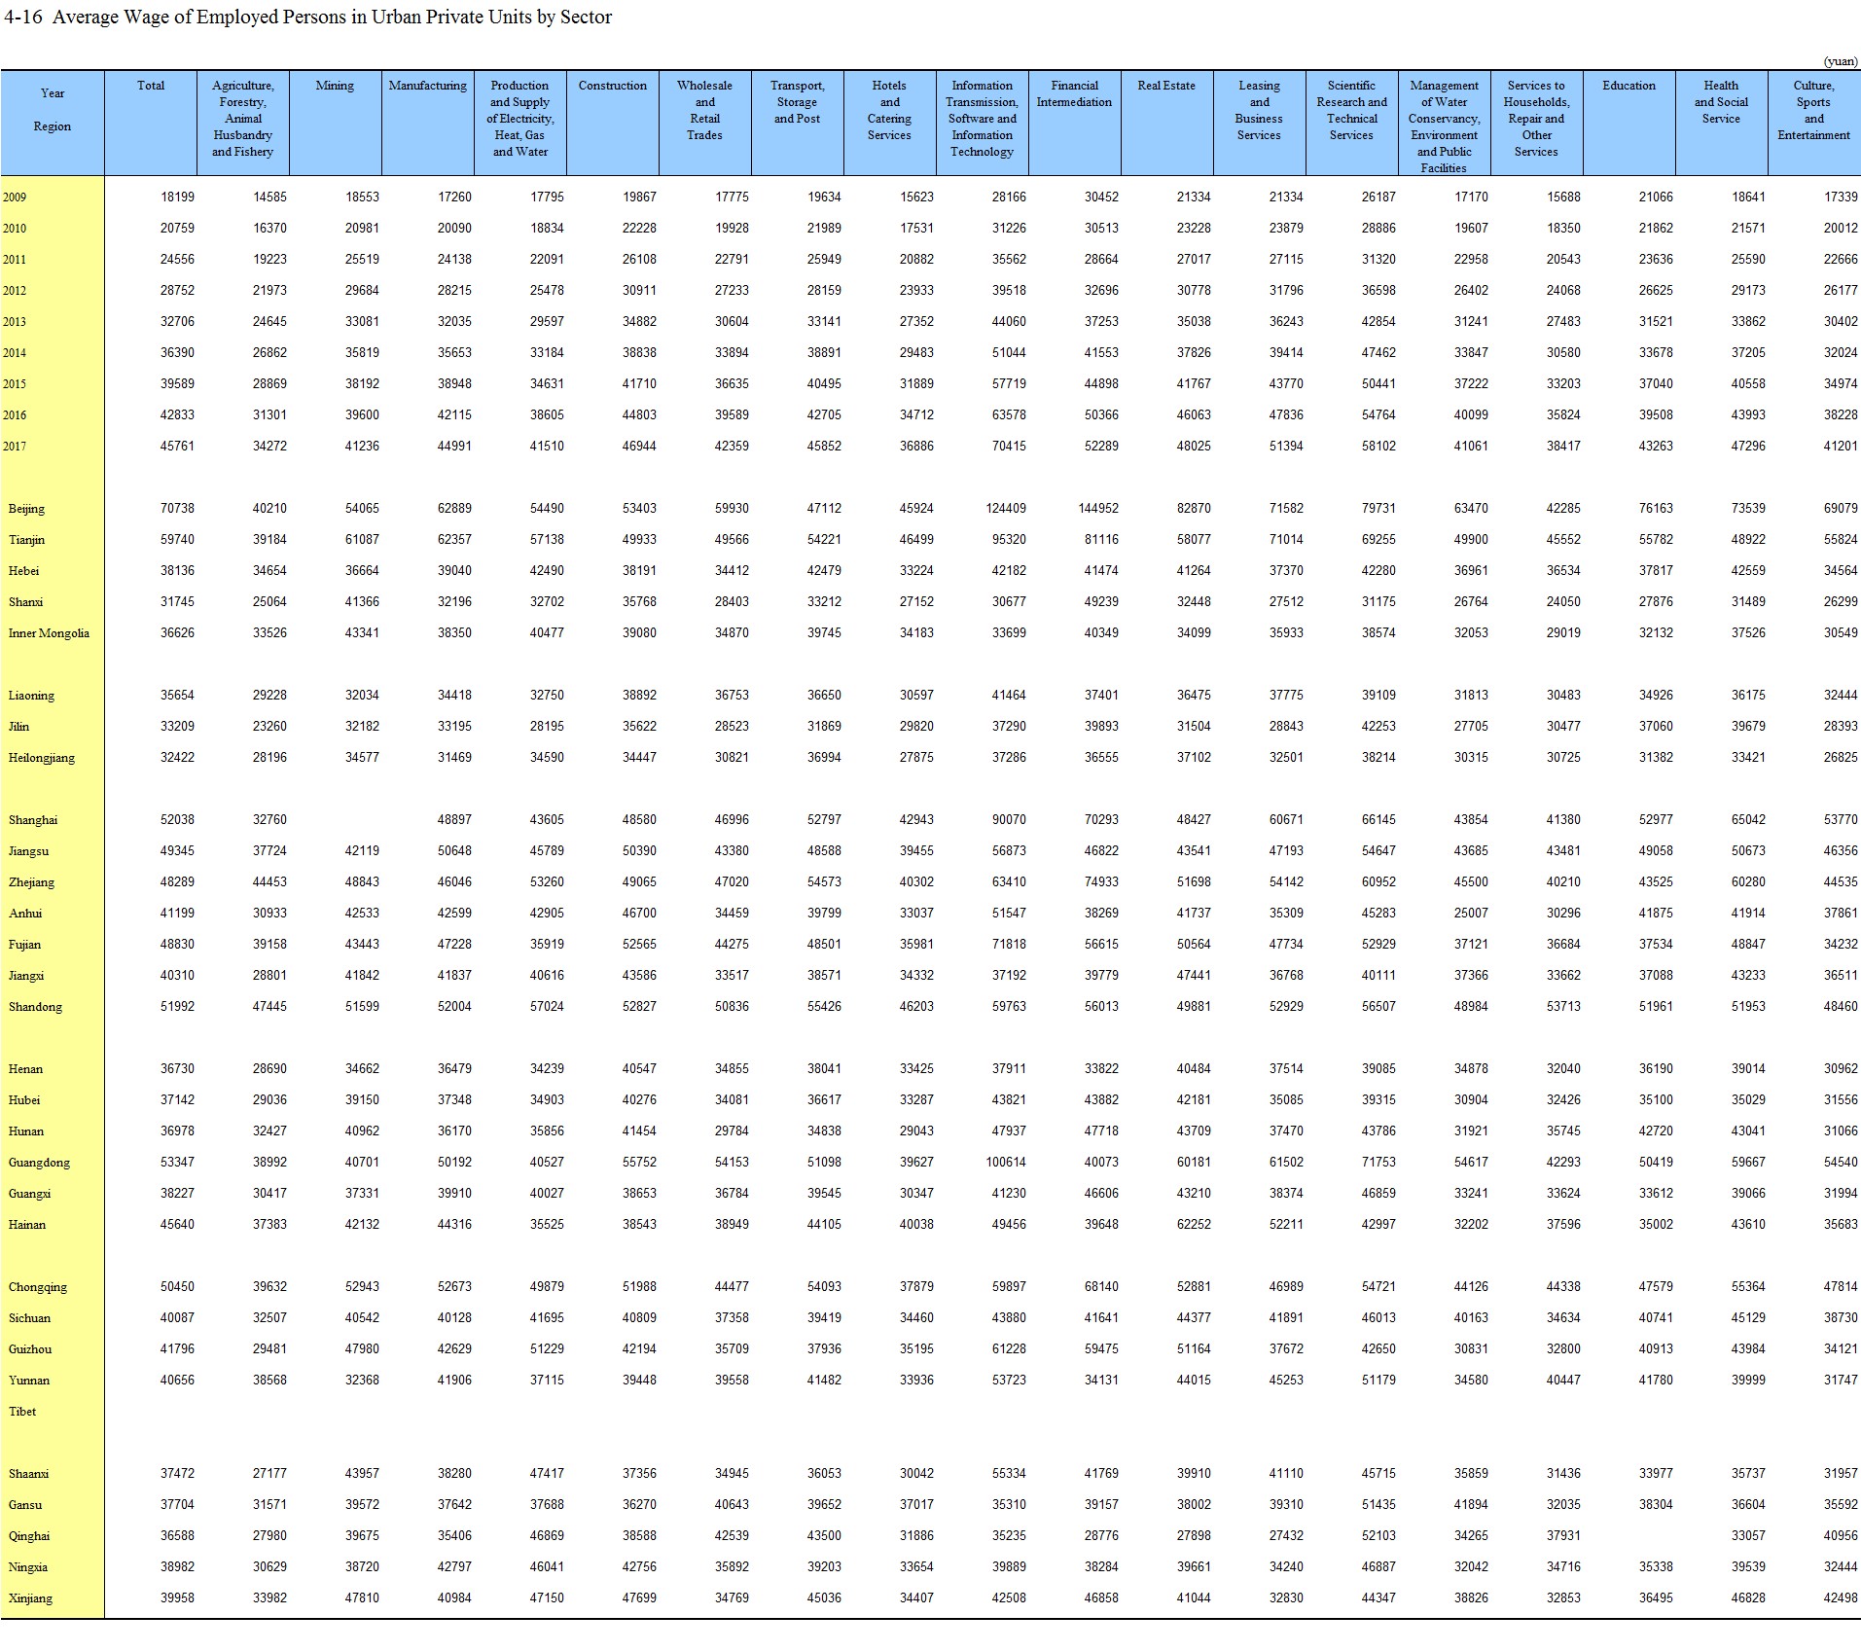Click Xinjiang's Culture value 42498
The image size is (1861, 1651).
[1841, 1598]
